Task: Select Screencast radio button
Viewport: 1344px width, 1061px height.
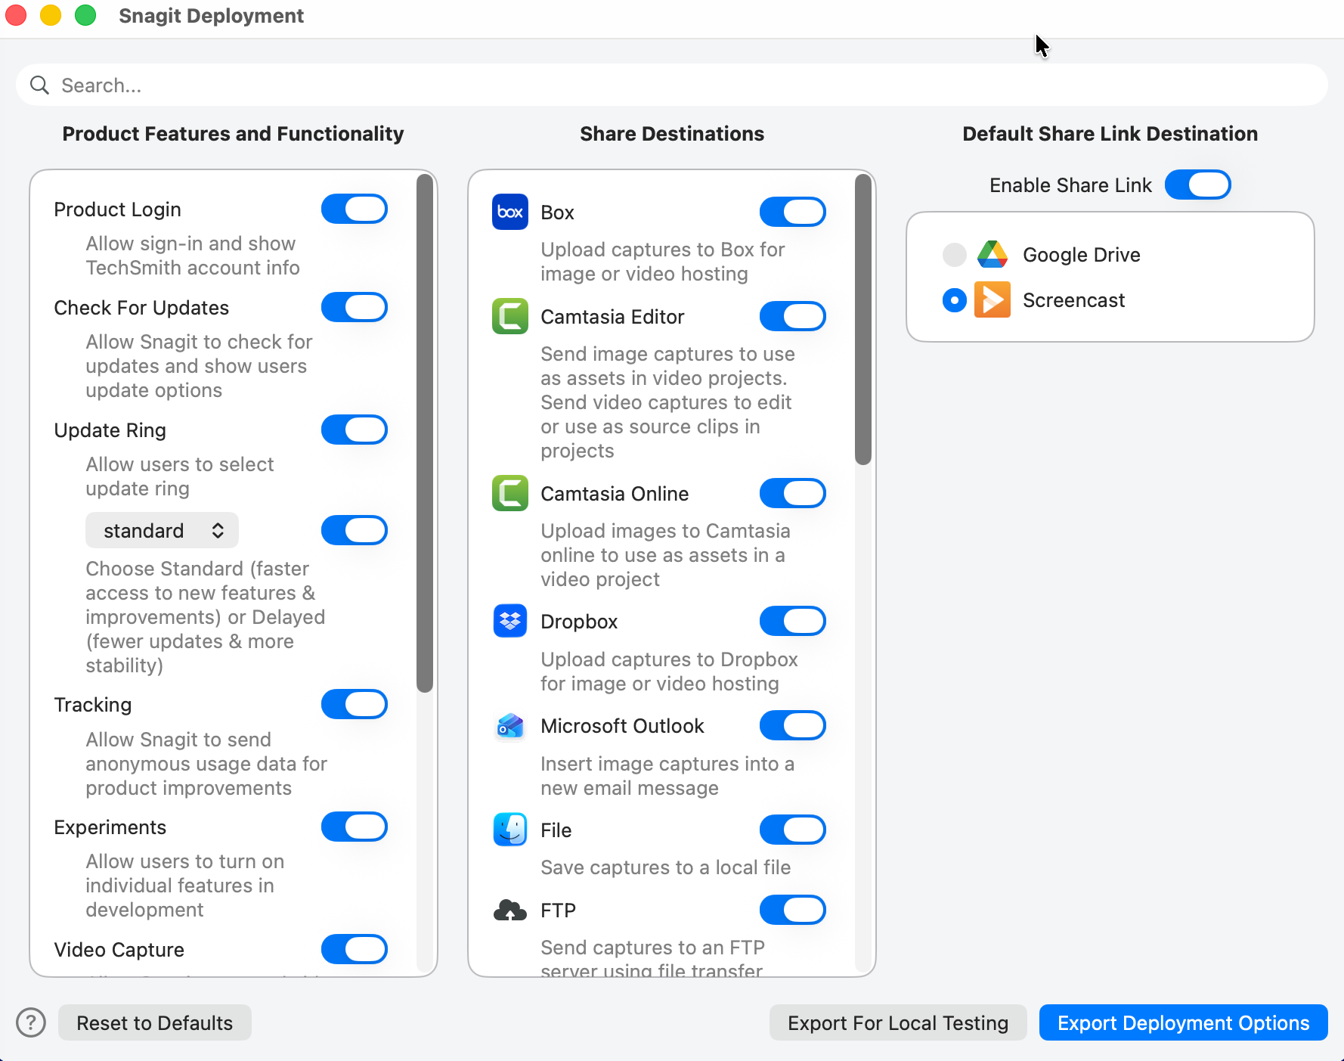Action: [955, 300]
